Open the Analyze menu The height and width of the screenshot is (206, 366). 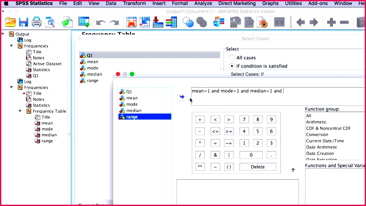(x=203, y=3)
